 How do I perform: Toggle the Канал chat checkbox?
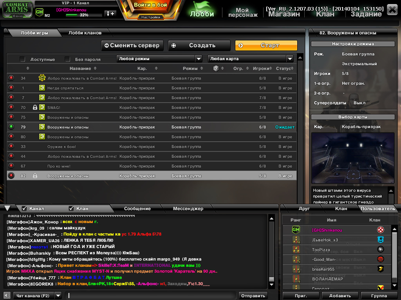(24, 208)
